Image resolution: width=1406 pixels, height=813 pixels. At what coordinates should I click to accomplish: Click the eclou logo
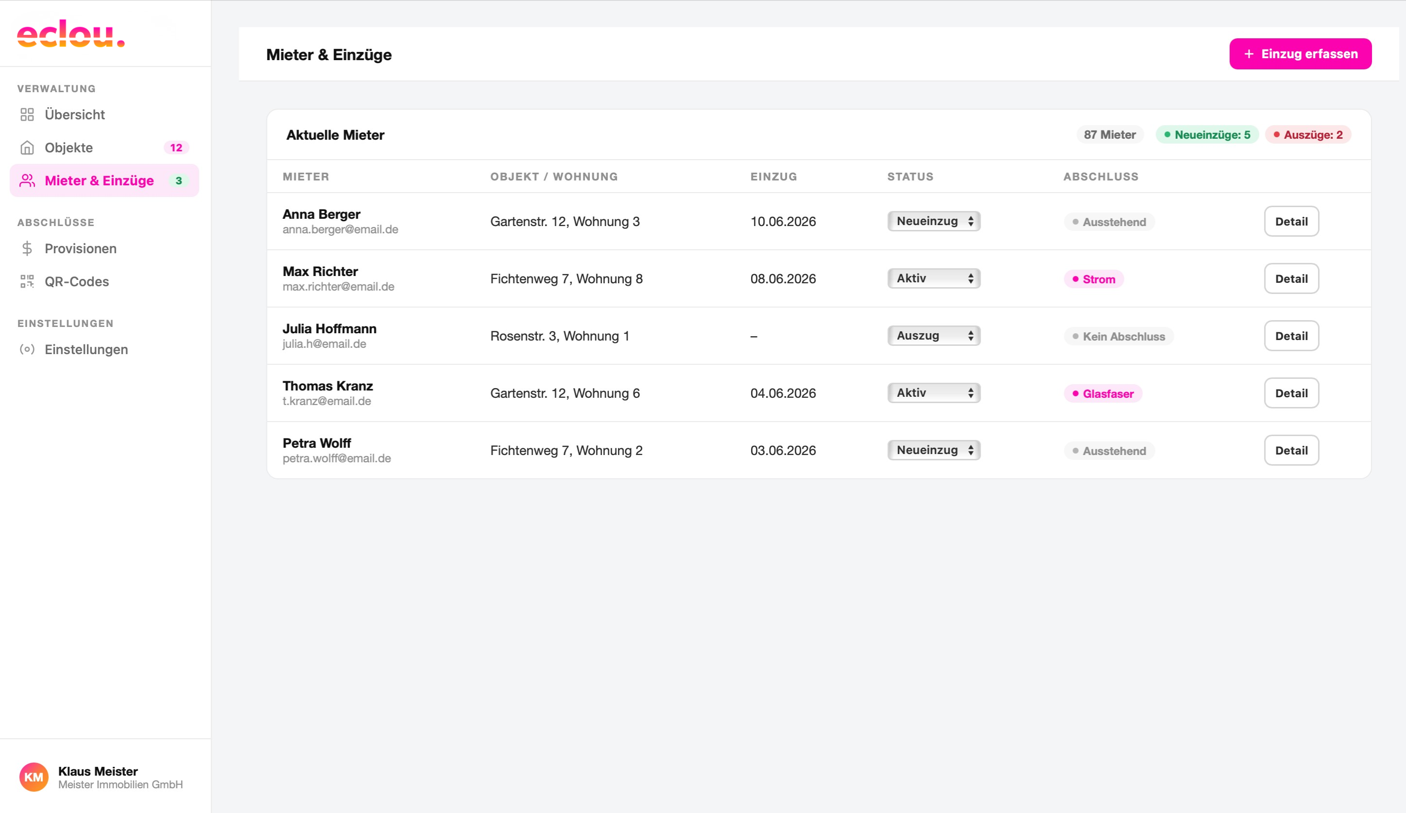tap(71, 33)
